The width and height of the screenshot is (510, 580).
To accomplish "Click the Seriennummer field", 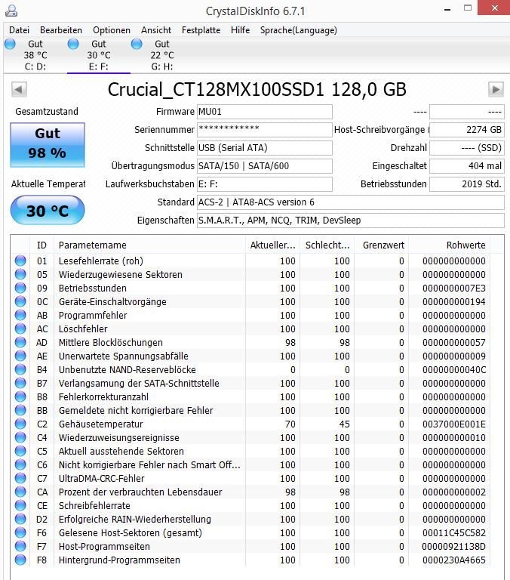I will [264, 130].
